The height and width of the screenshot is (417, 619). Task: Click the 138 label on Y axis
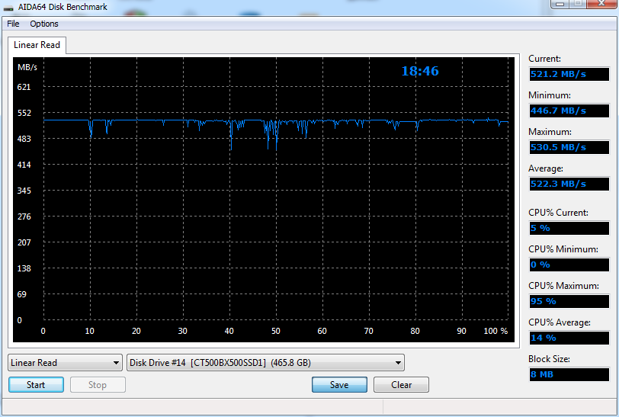24,268
